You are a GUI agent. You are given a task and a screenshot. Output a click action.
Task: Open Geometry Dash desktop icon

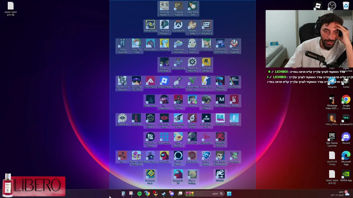pyautogui.click(x=150, y=177)
